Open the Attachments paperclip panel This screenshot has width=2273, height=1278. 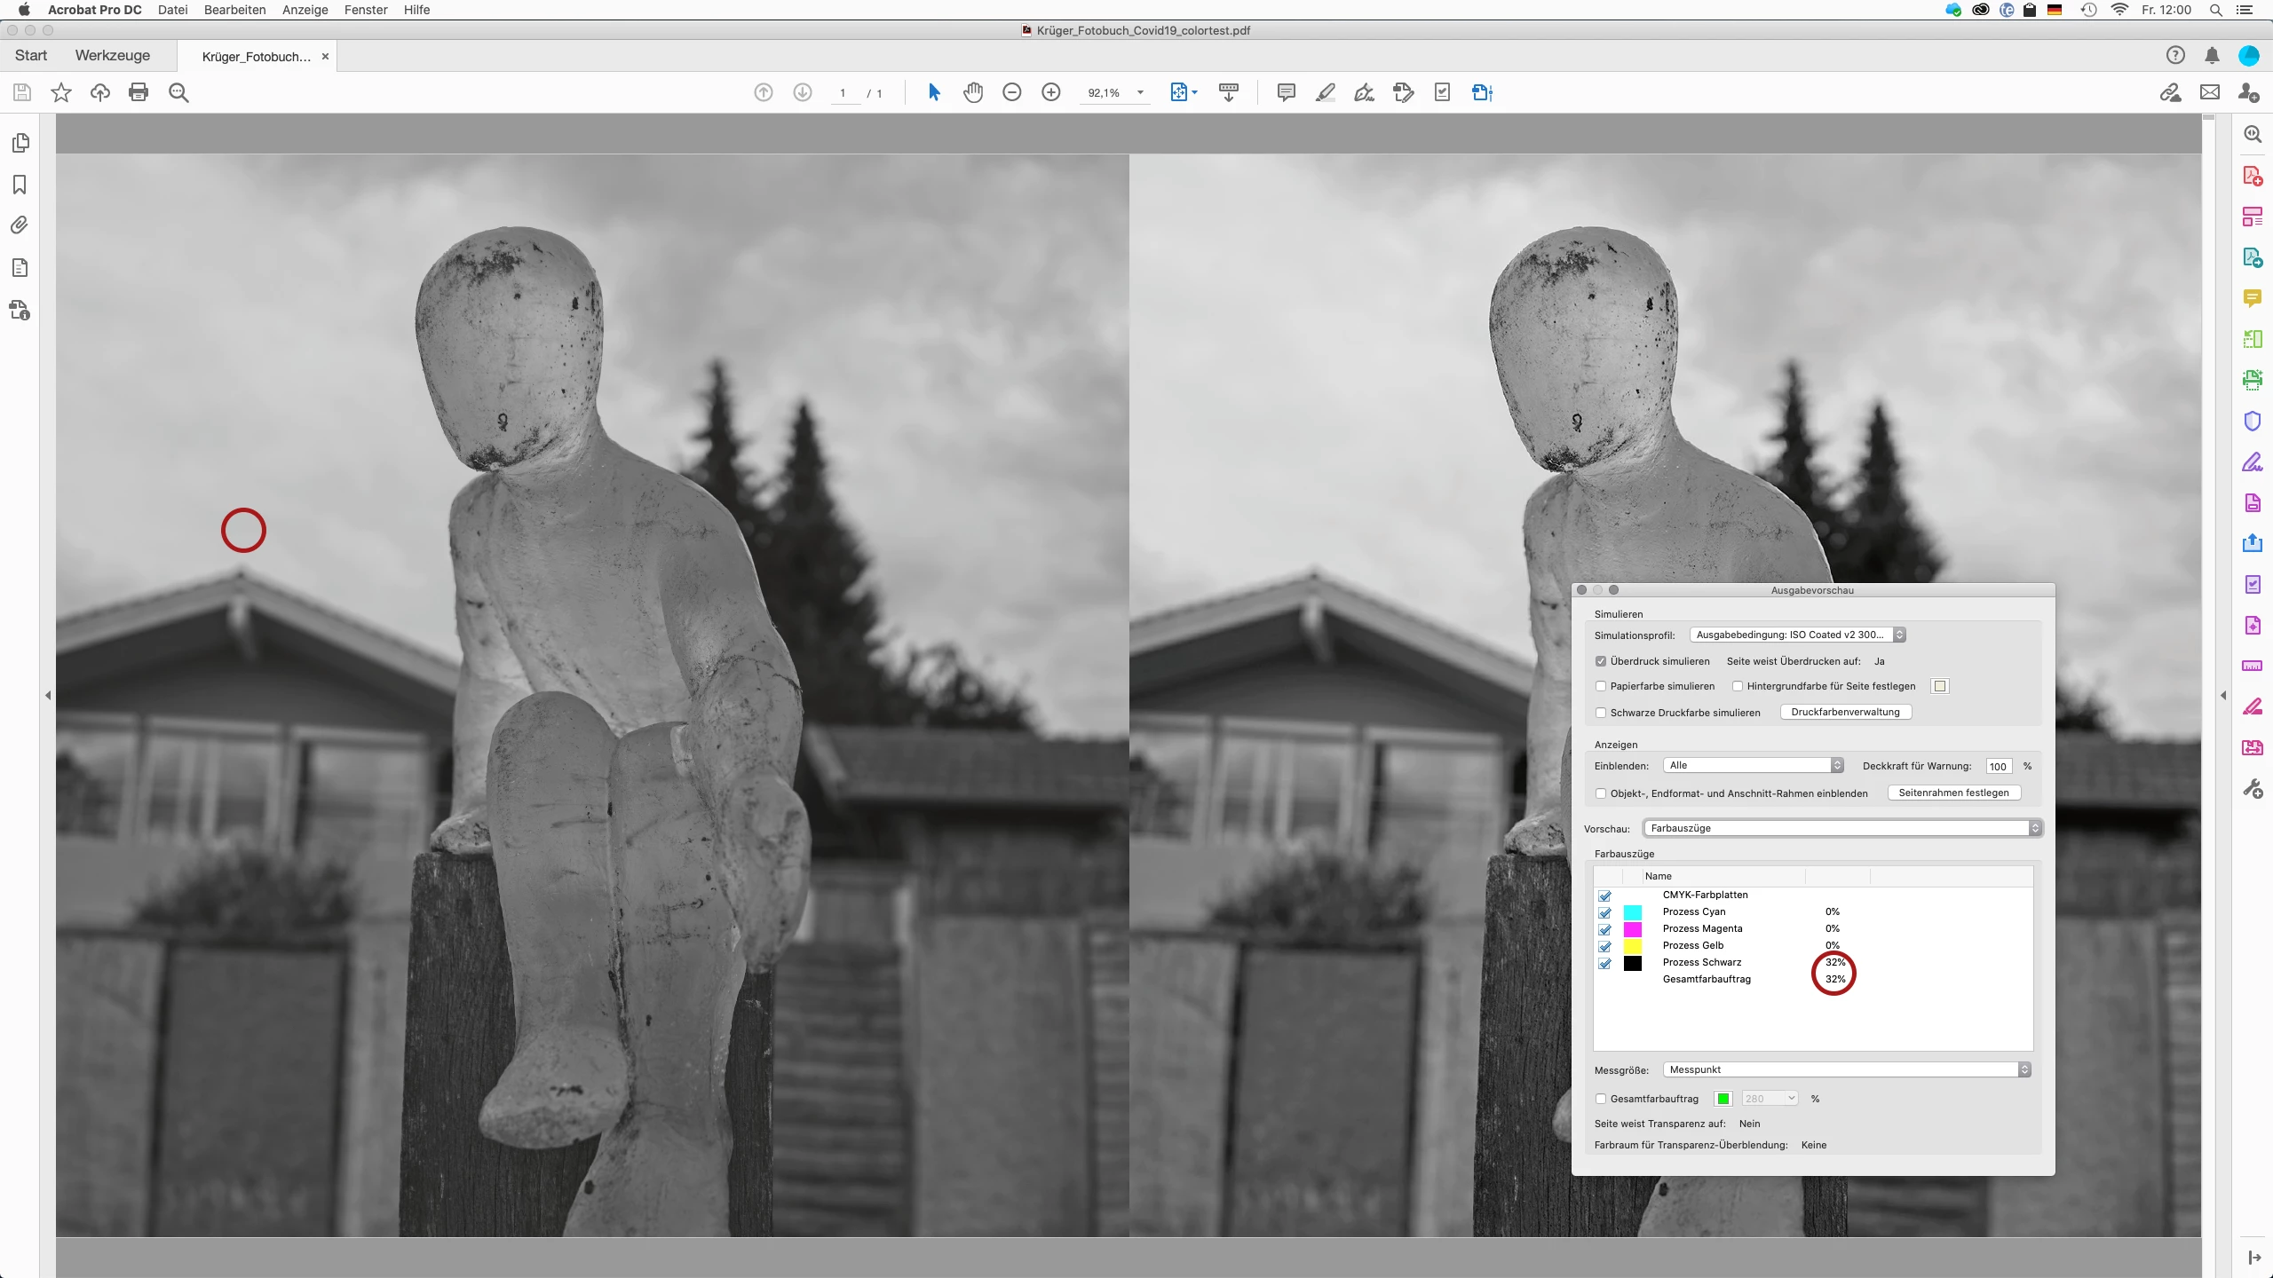pyautogui.click(x=20, y=225)
